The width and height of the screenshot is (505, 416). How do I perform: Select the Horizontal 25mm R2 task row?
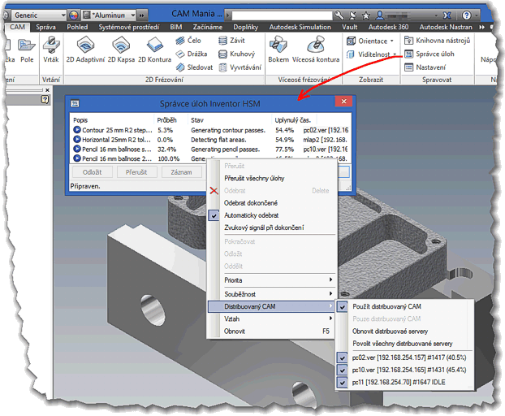tap(210, 140)
